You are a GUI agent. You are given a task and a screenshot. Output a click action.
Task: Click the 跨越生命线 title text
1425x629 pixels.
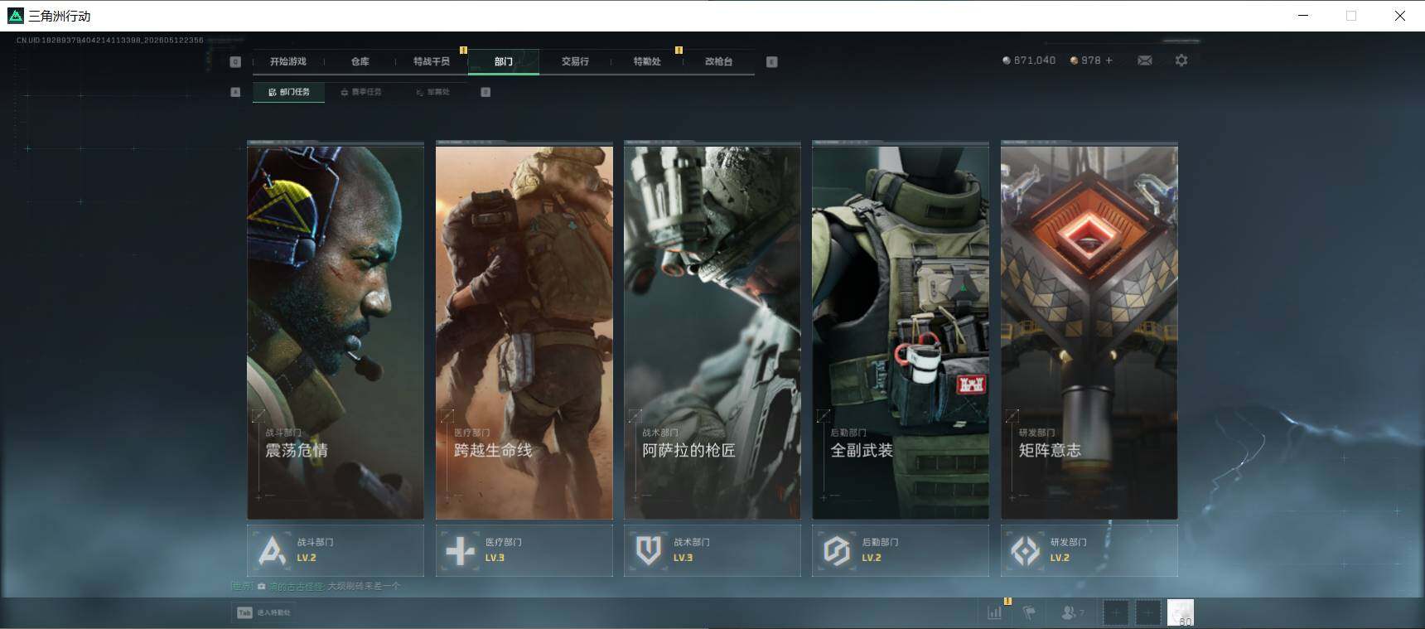pyautogui.click(x=493, y=450)
